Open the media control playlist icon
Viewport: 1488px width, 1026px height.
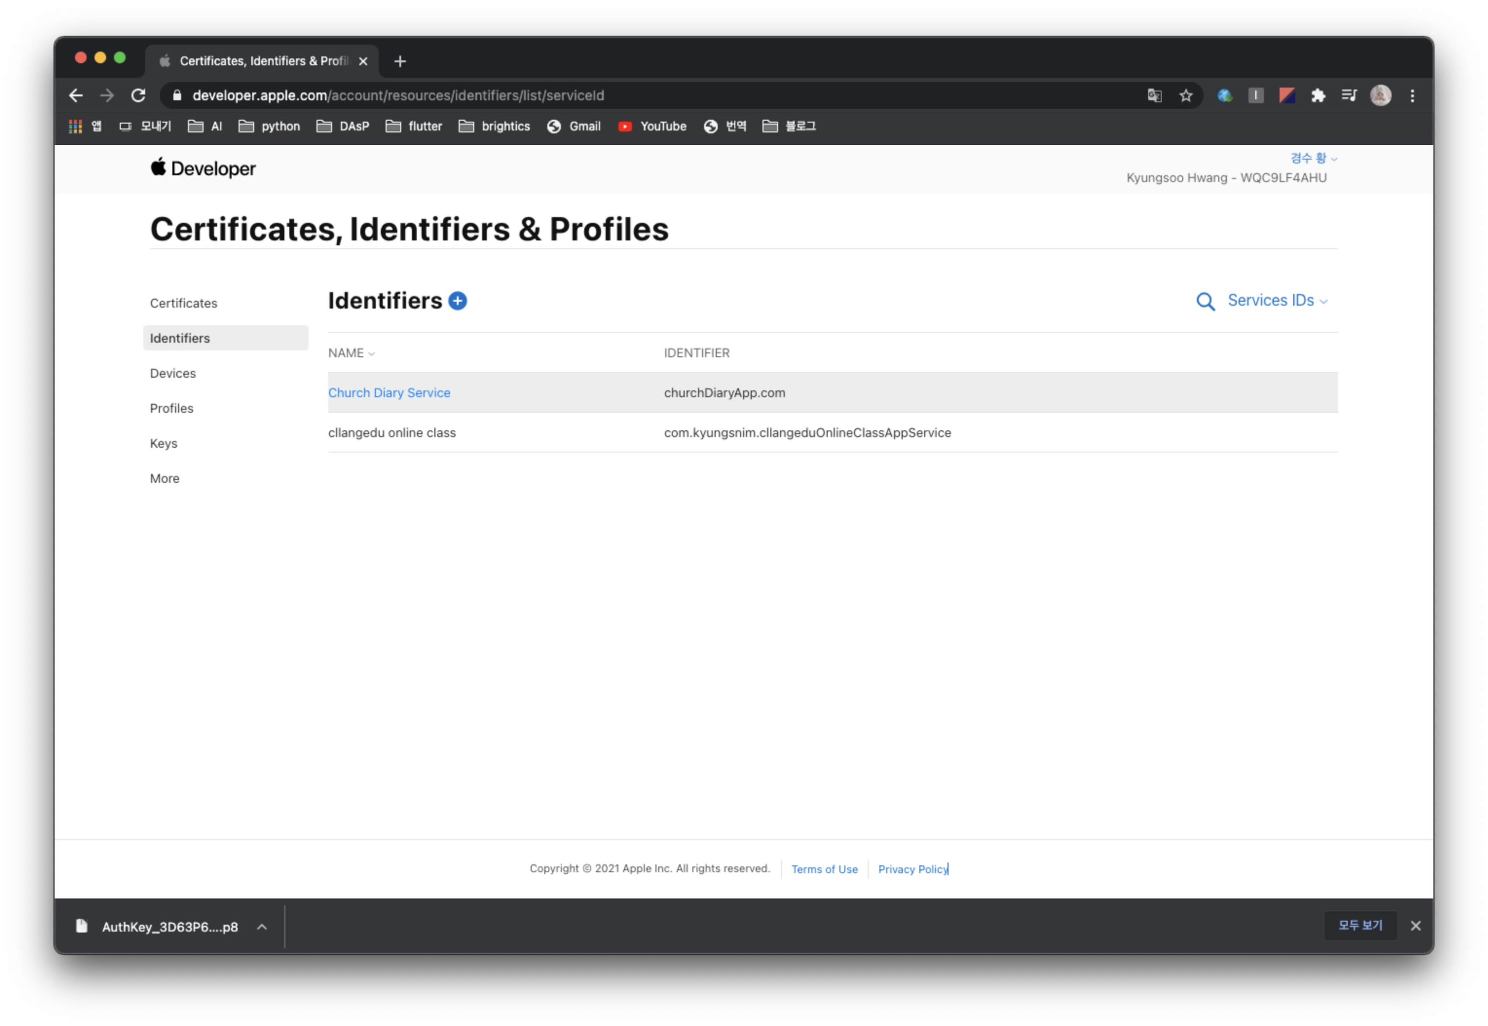point(1349,96)
